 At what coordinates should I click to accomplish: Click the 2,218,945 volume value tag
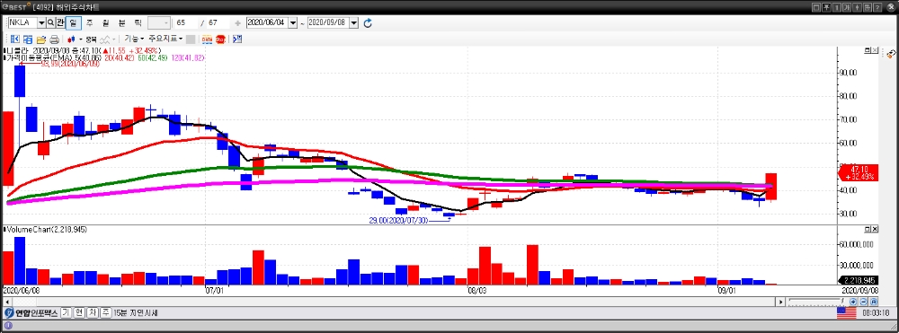pyautogui.click(x=857, y=280)
